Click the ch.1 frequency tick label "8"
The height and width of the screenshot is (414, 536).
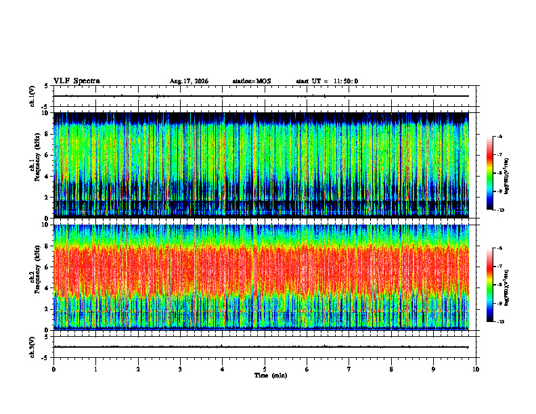pos(47,134)
